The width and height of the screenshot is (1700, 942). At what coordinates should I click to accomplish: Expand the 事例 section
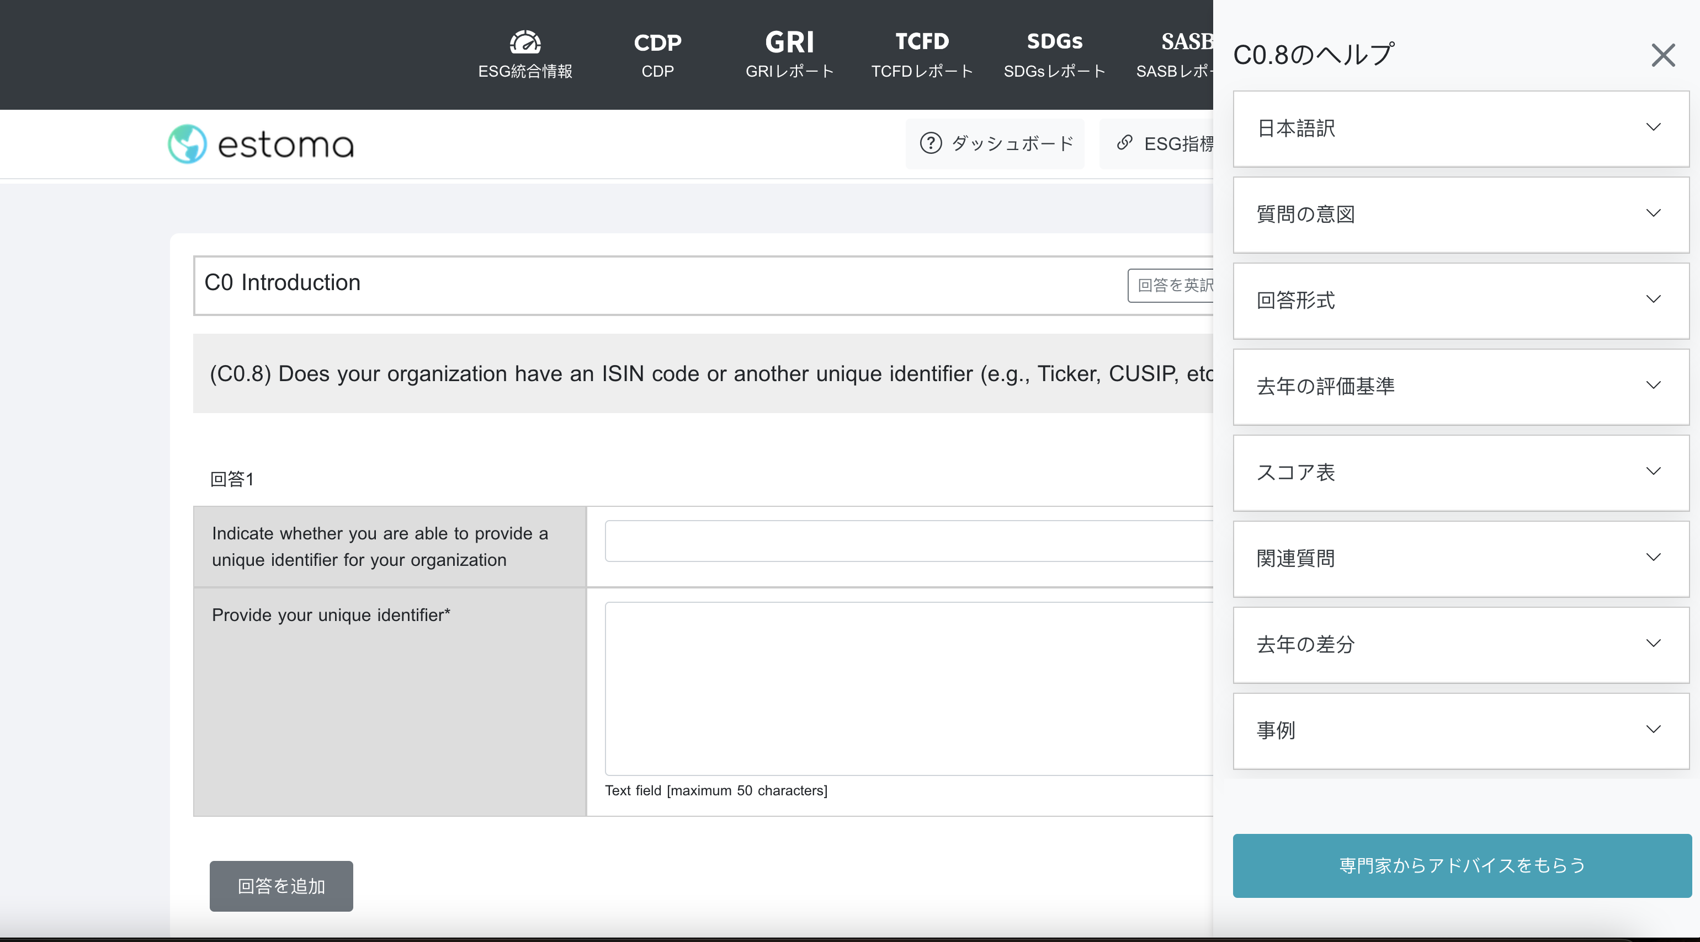coord(1460,730)
